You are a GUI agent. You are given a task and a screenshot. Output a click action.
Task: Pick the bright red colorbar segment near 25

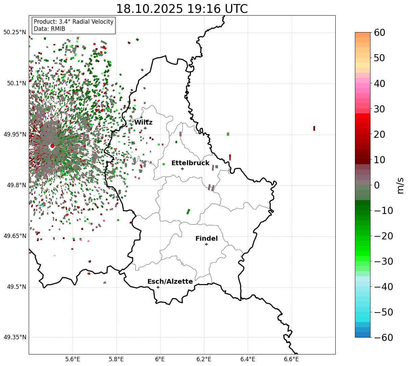(x=363, y=122)
